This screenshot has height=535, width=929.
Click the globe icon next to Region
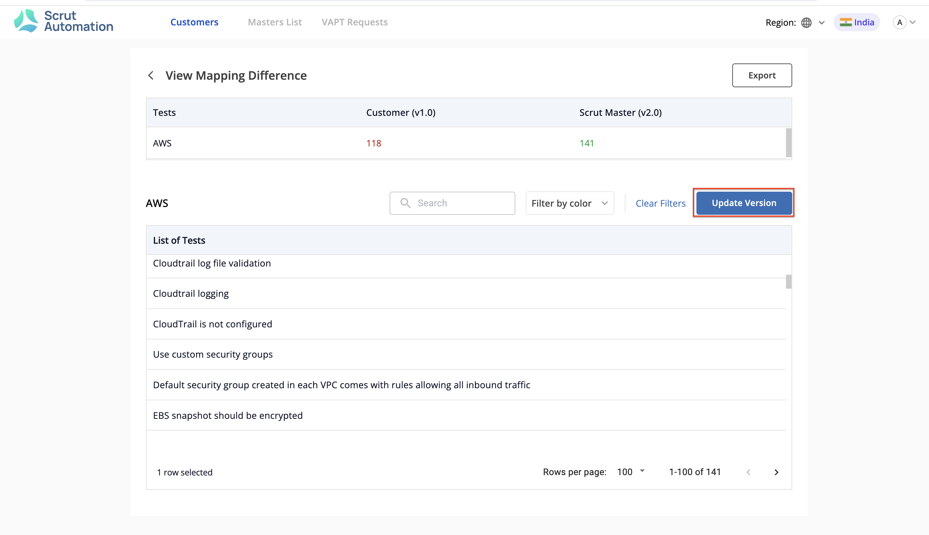coord(806,22)
